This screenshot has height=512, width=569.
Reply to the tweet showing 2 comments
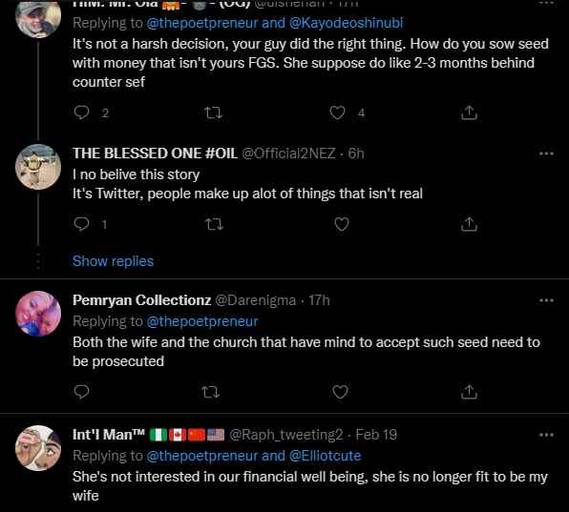81,113
